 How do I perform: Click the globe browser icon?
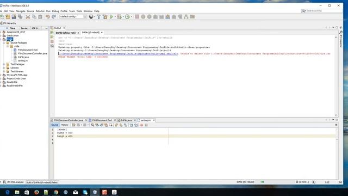coord(91,17)
